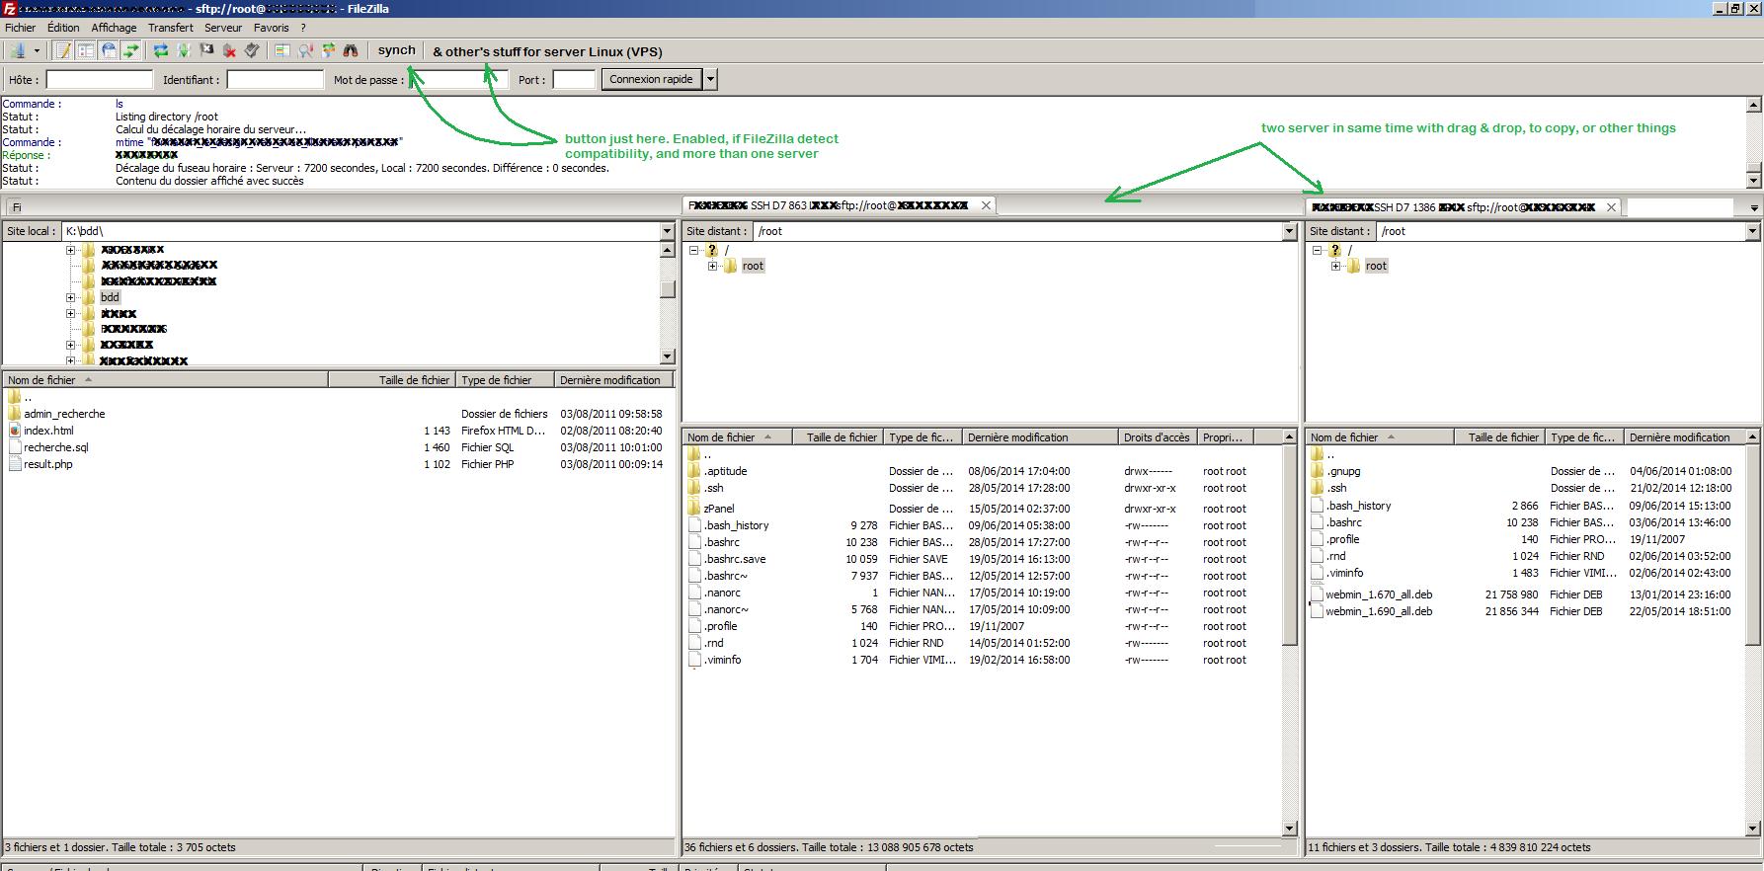Select recherche.sql in local file list
This screenshot has width=1764, height=871.
(x=56, y=447)
